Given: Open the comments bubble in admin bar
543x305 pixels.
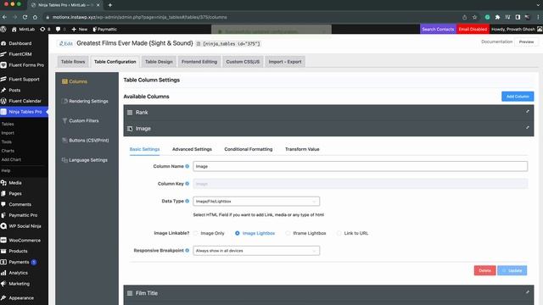Looking at the screenshot, I should (x=58, y=30).
